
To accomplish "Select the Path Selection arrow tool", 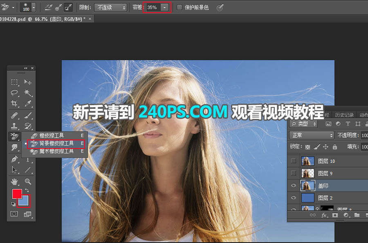I will tap(14, 169).
